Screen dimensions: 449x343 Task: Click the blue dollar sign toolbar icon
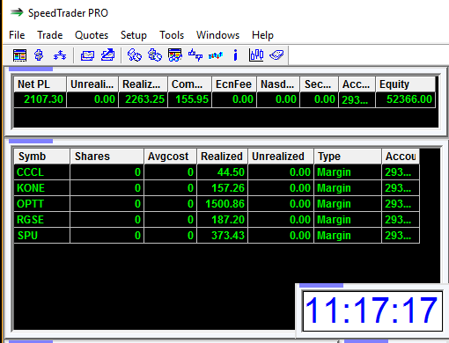click(39, 55)
